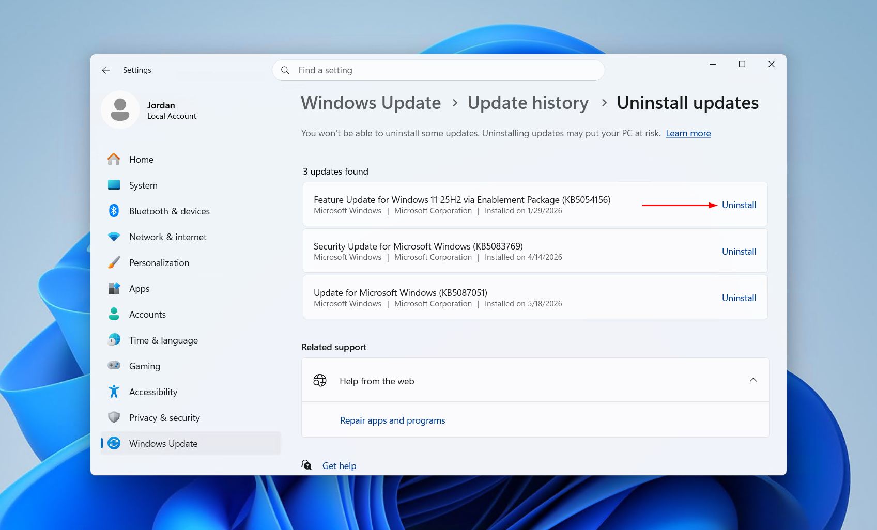Image resolution: width=877 pixels, height=530 pixels.
Task: Click the Jordan Local Account name
Action: tap(172, 110)
